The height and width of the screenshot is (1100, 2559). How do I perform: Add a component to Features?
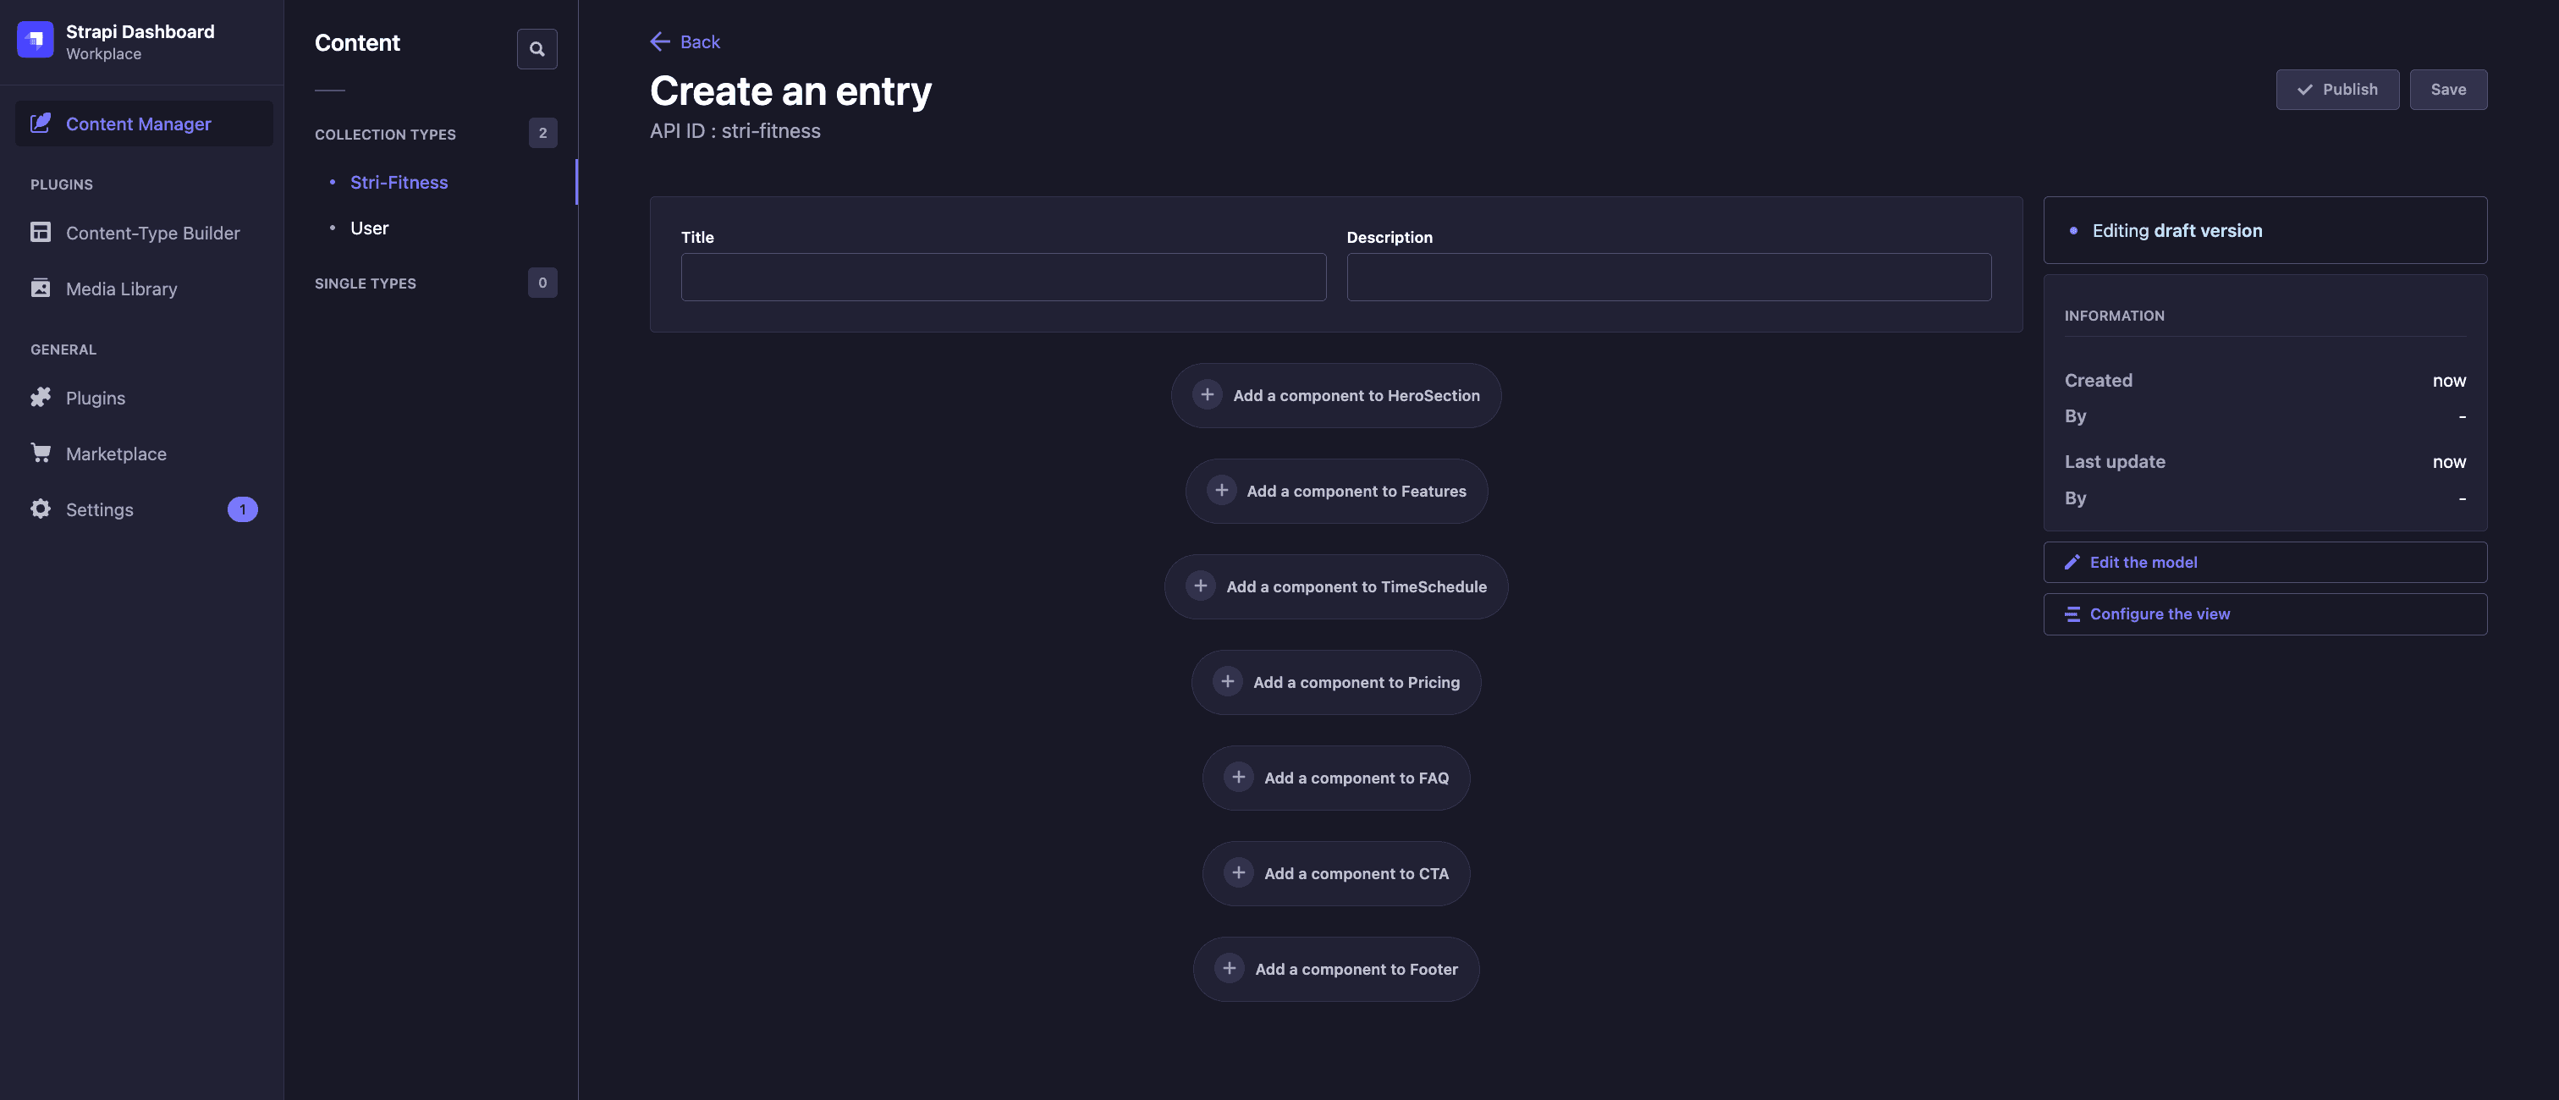[x=1336, y=491]
